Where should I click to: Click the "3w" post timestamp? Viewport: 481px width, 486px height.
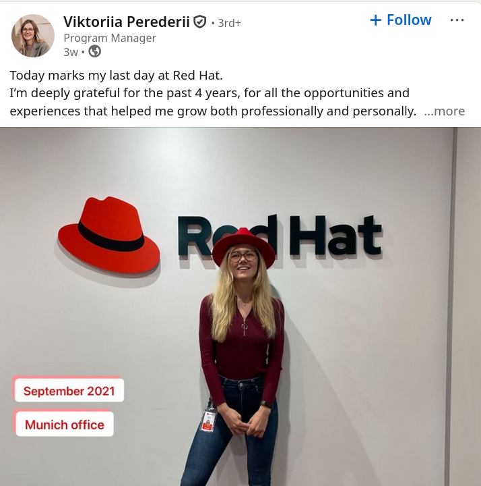[x=71, y=52]
